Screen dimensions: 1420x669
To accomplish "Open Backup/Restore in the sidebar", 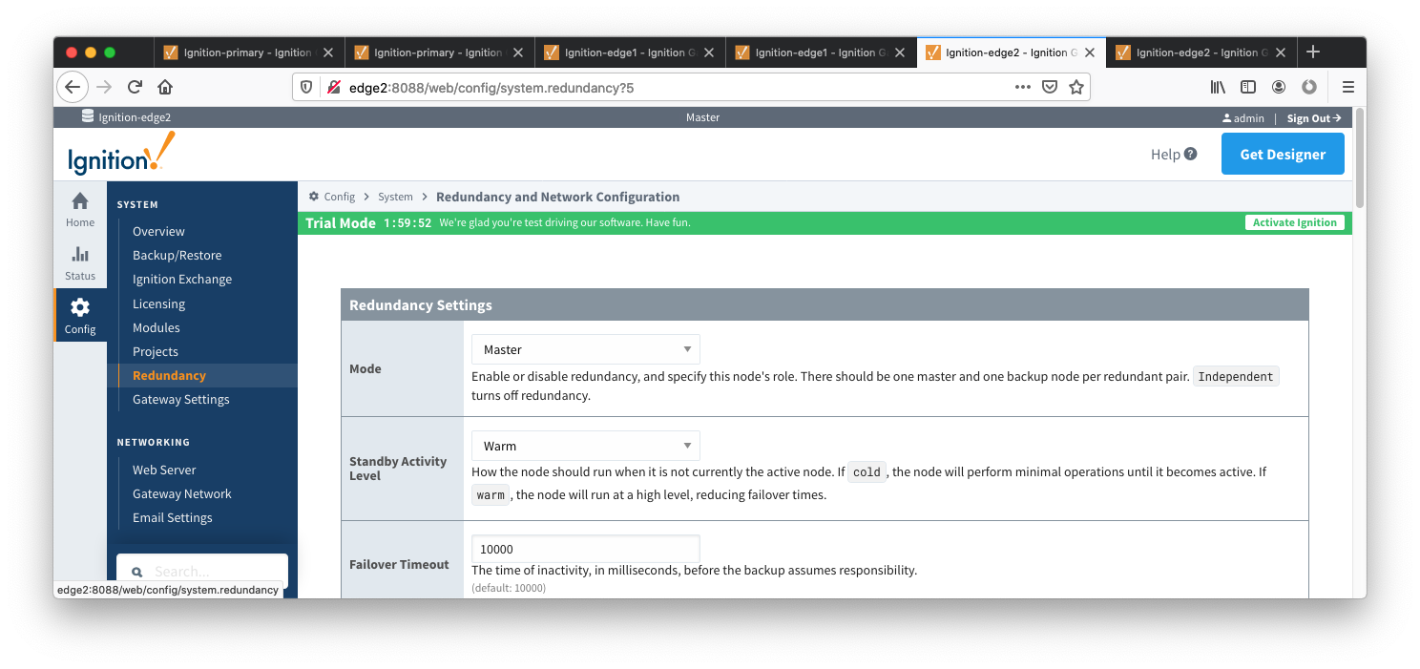I will pyautogui.click(x=177, y=255).
